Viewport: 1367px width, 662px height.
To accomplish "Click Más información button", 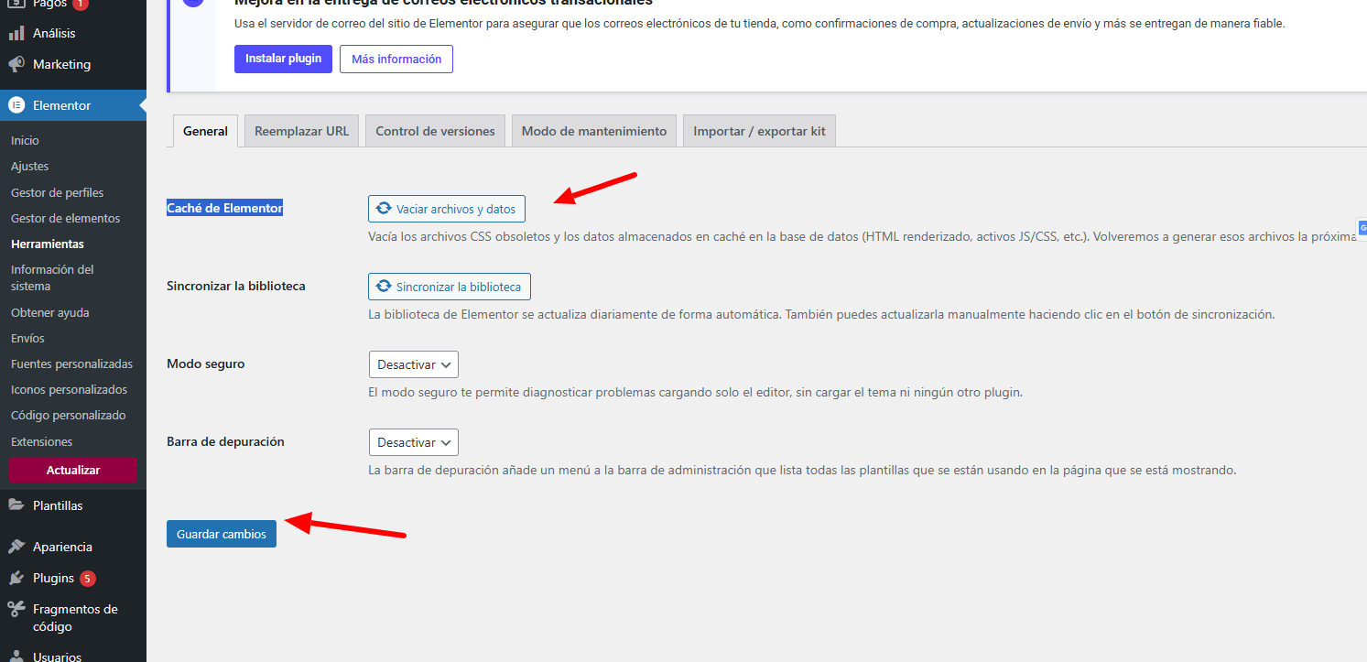I will click(396, 59).
